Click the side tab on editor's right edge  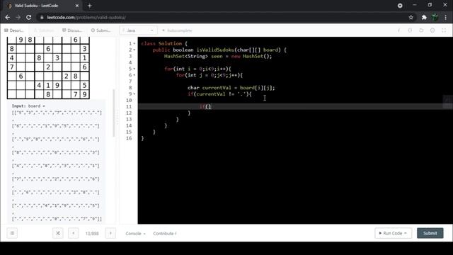point(447,102)
